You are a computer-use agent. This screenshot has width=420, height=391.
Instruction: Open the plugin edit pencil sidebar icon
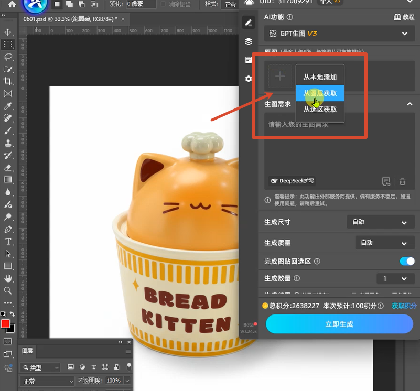249,23
